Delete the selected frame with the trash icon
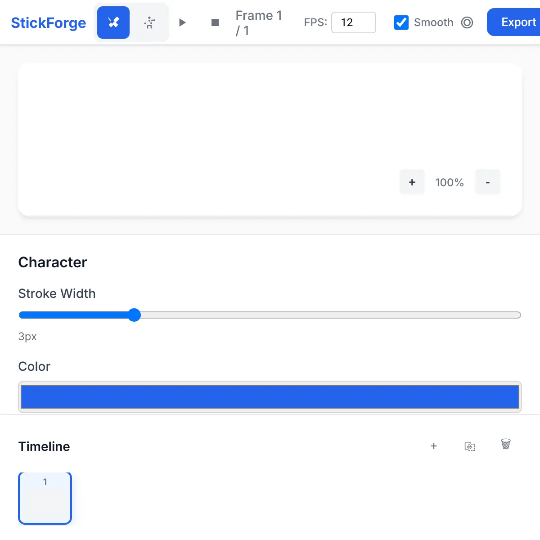Image resolution: width=540 pixels, height=540 pixels. pyautogui.click(x=505, y=445)
